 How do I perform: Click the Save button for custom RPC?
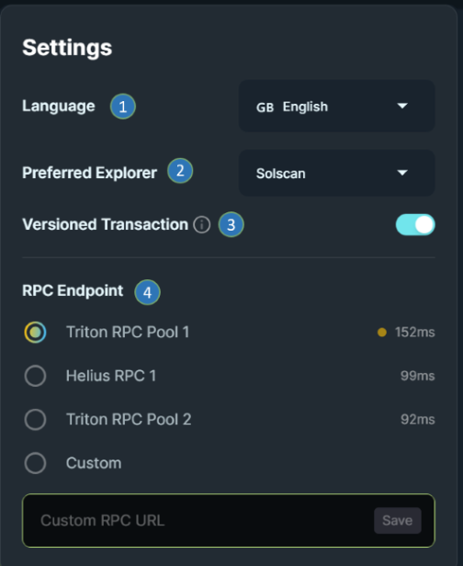pos(398,520)
